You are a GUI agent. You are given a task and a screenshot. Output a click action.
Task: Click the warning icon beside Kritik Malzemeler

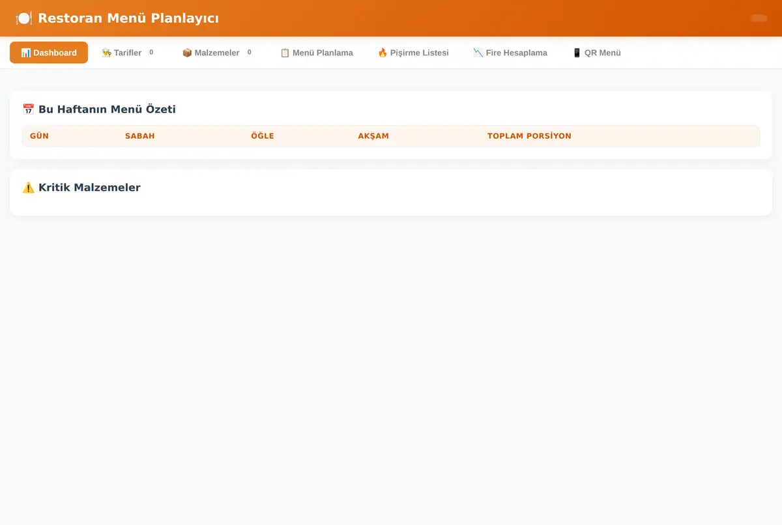(x=28, y=188)
